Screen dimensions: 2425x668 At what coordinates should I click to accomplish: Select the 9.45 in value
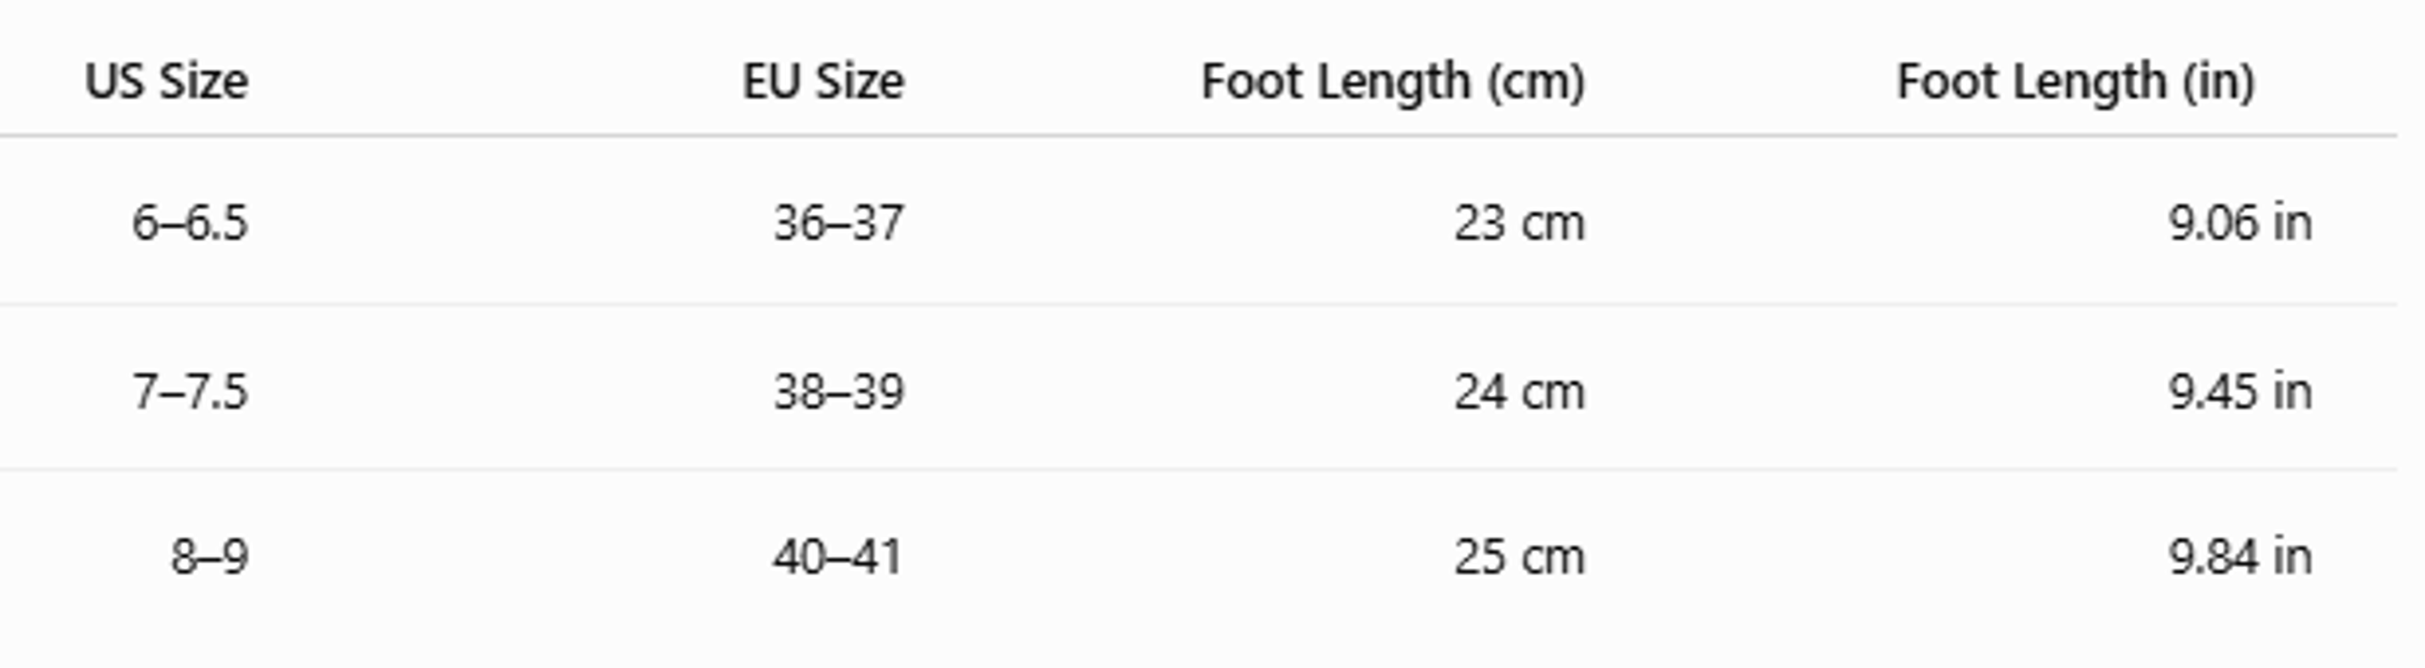tap(2241, 391)
